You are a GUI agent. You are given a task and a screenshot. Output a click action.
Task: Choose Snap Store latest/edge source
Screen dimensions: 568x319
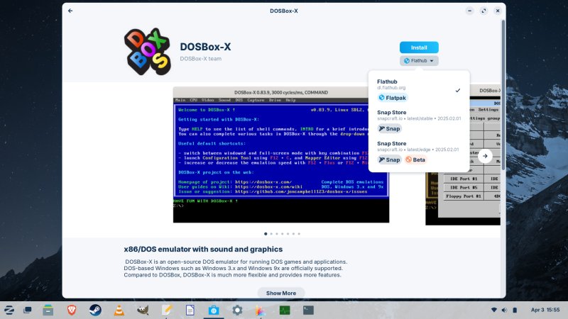(x=419, y=152)
